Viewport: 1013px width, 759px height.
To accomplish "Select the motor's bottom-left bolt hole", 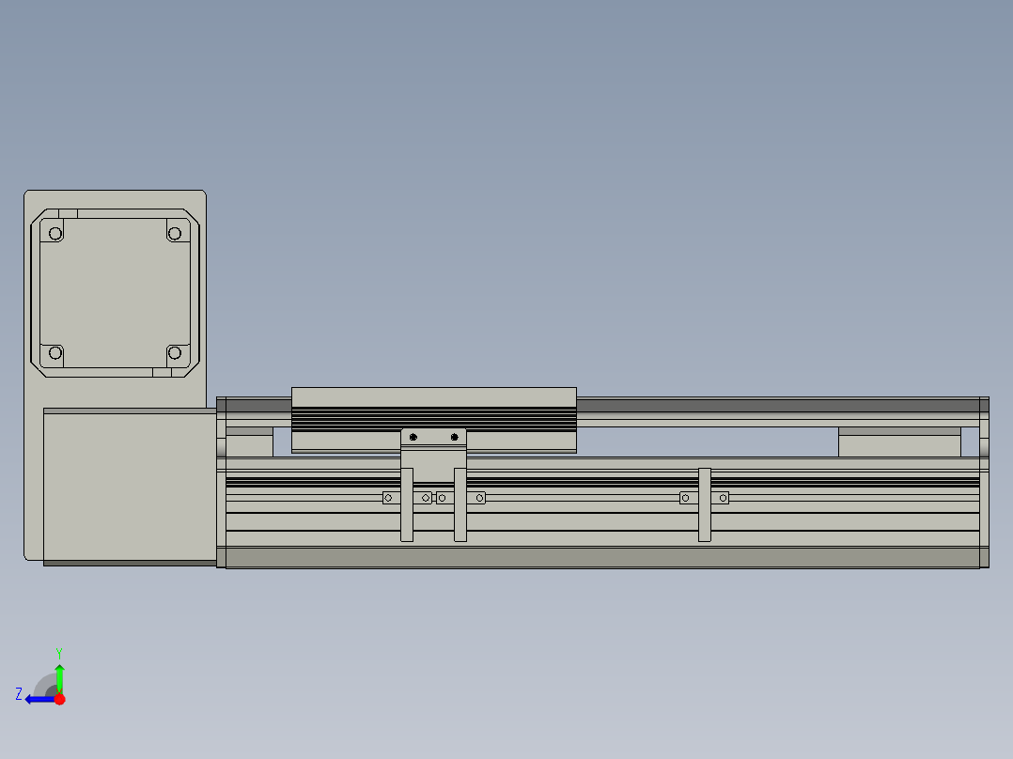I will [x=55, y=352].
